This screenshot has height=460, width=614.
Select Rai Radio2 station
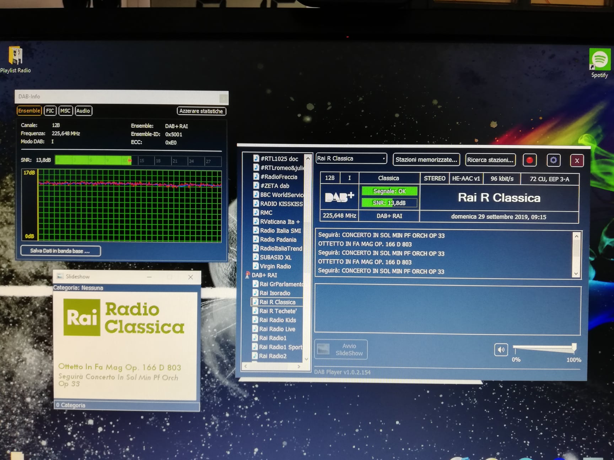tap(269, 356)
